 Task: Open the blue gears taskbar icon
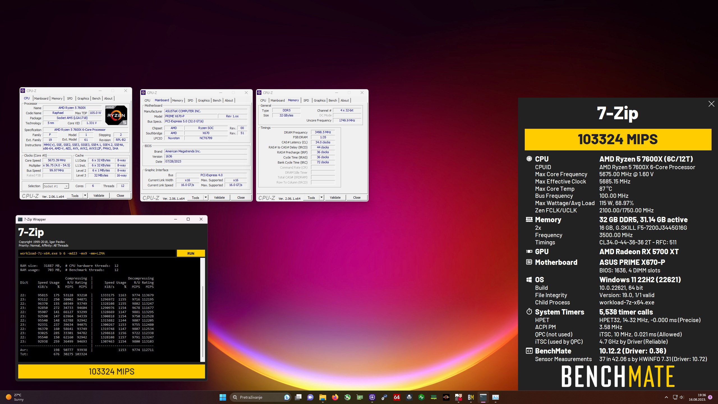pos(385,397)
